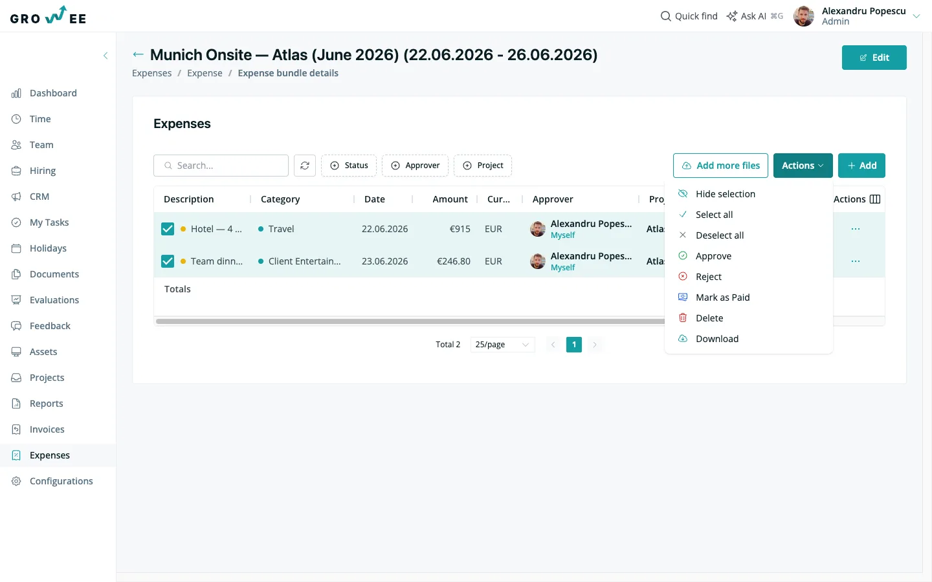932x582 pixels.
Task: Open Hiring section in sidebar
Action: tap(43, 171)
